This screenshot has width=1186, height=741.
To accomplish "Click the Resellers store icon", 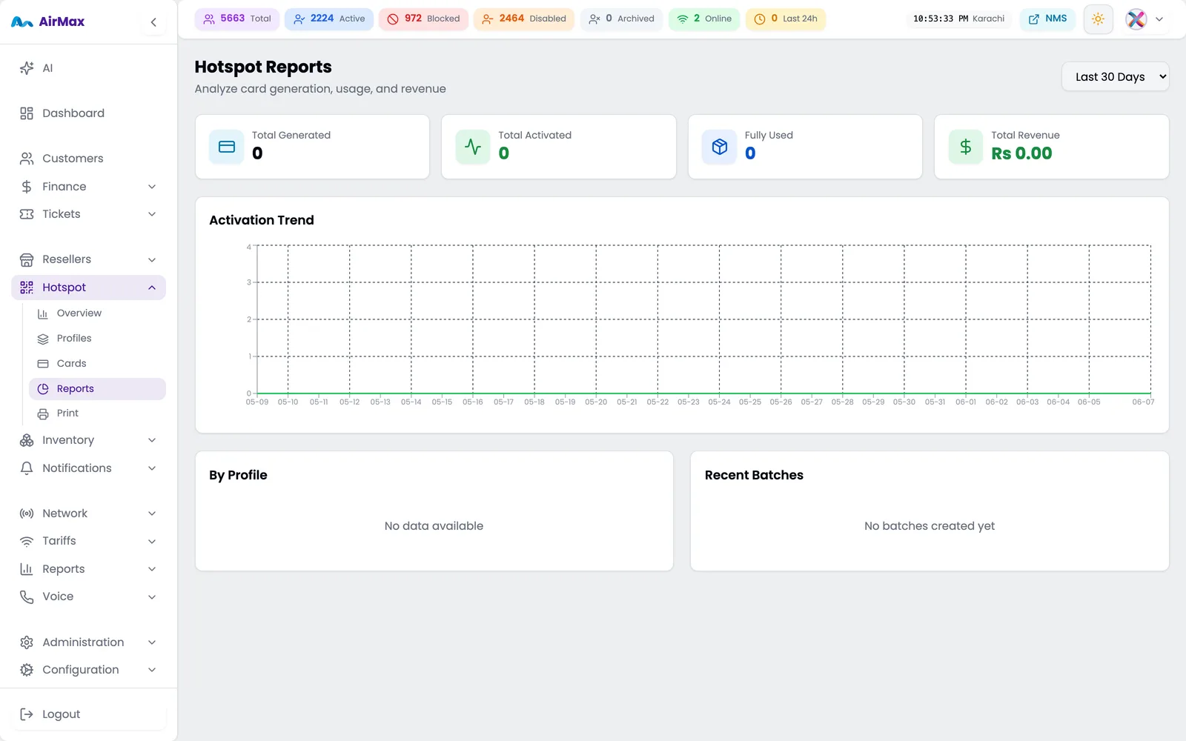I will 27,259.
